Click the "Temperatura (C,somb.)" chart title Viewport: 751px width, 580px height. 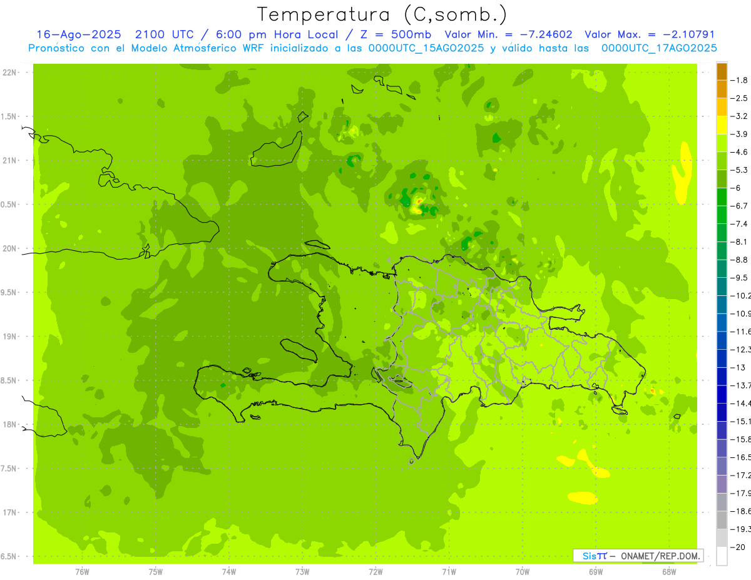pos(382,14)
